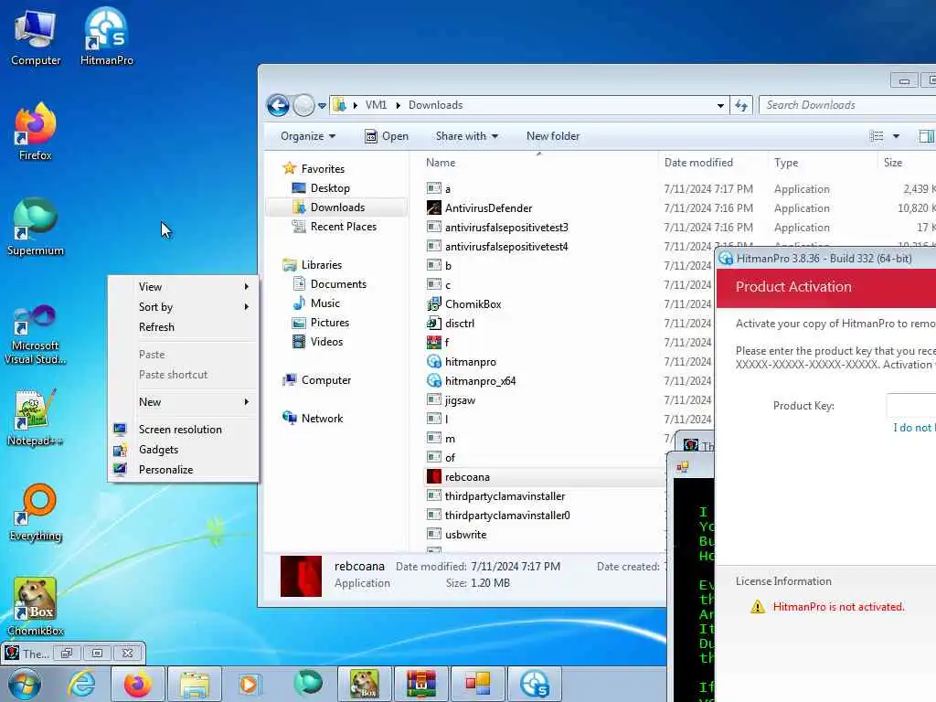
Task: Sort by Date modified column header
Action: click(698, 163)
